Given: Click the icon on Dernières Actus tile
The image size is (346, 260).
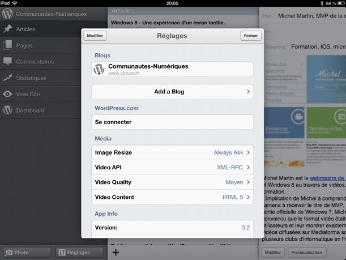Looking at the screenshot, I should pyautogui.click(x=340, y=116).
